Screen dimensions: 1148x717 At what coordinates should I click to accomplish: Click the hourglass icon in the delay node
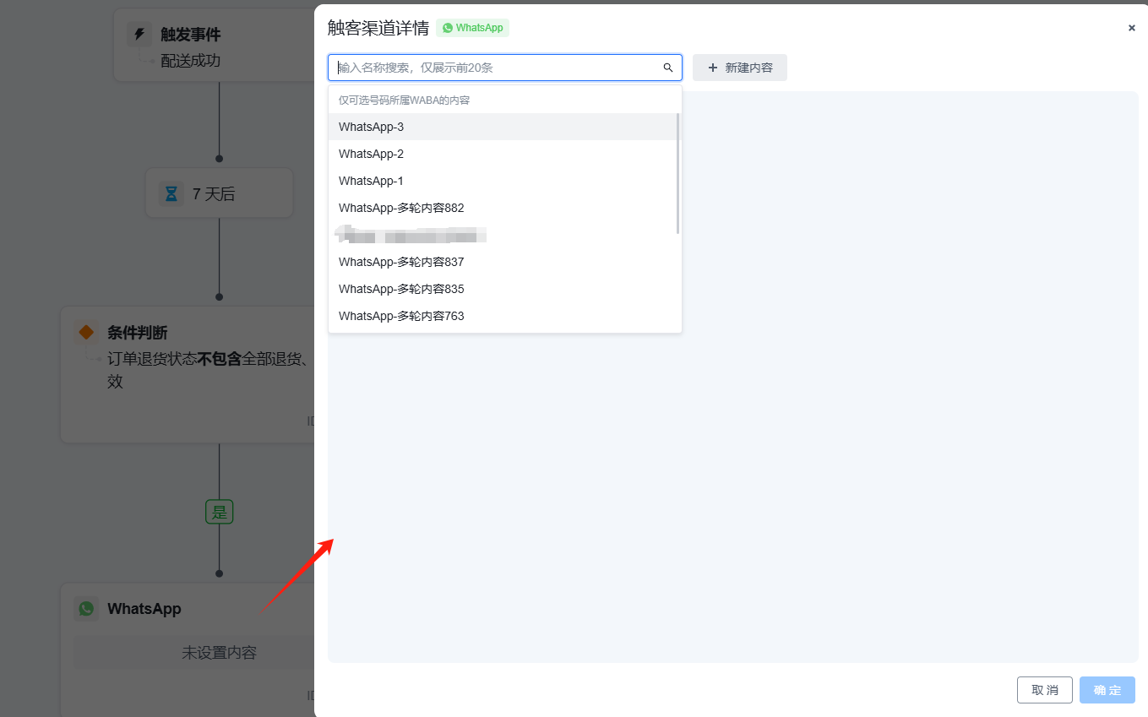coord(171,194)
